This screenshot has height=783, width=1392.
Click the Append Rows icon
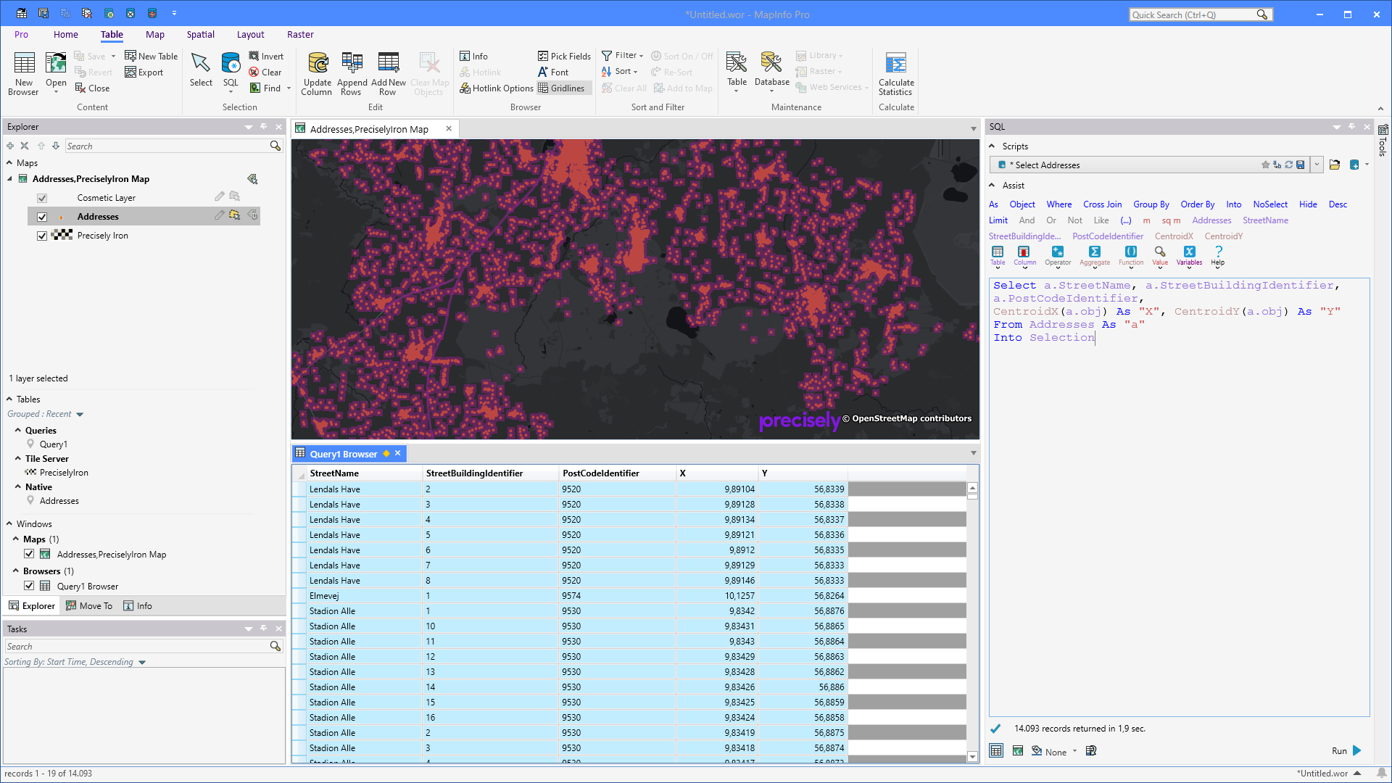tap(352, 71)
